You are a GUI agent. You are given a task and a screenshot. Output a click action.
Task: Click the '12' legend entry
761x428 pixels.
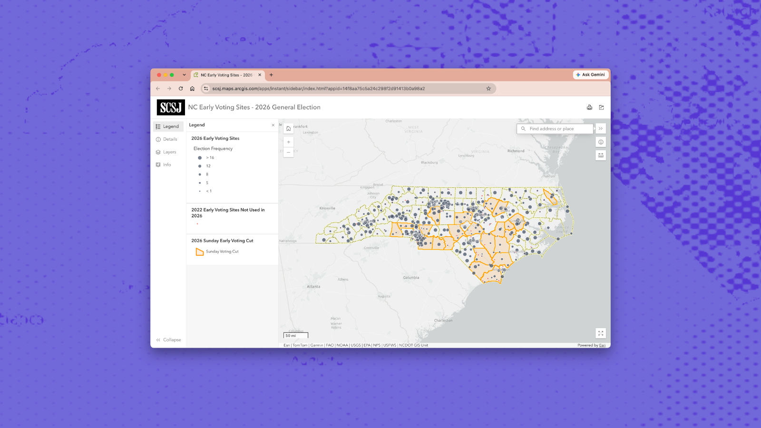(x=208, y=166)
